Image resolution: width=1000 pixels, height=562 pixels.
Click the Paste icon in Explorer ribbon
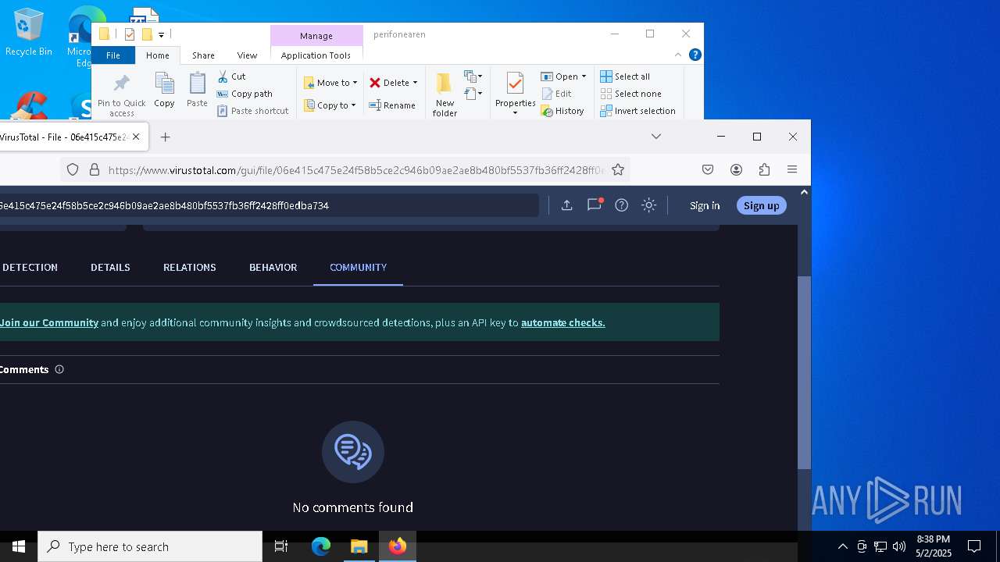(197, 90)
